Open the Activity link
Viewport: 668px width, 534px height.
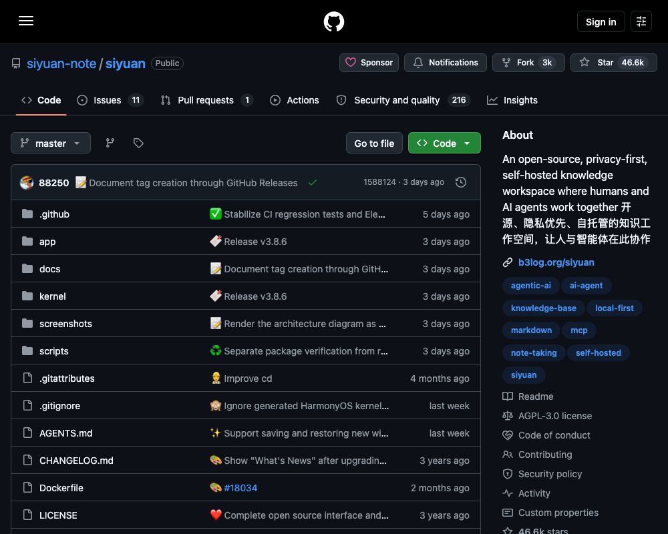(526, 493)
